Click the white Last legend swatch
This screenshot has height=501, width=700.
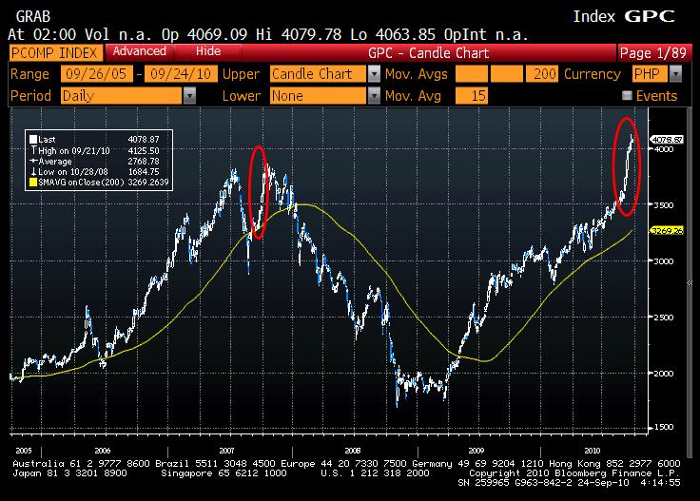coord(33,139)
